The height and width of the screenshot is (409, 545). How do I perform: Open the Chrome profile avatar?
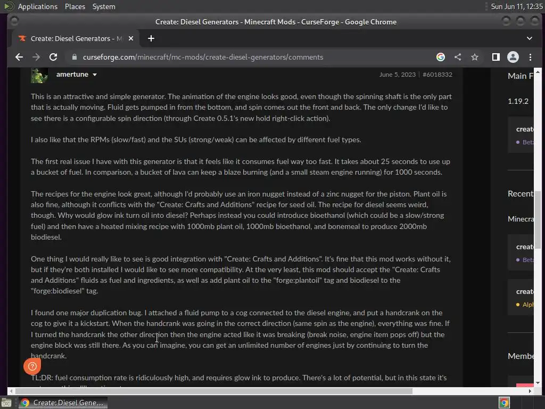(513, 57)
